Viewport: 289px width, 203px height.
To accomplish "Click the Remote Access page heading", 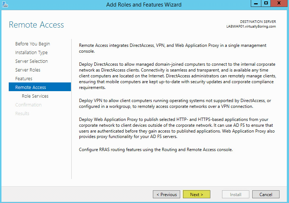I will [x=36, y=25].
